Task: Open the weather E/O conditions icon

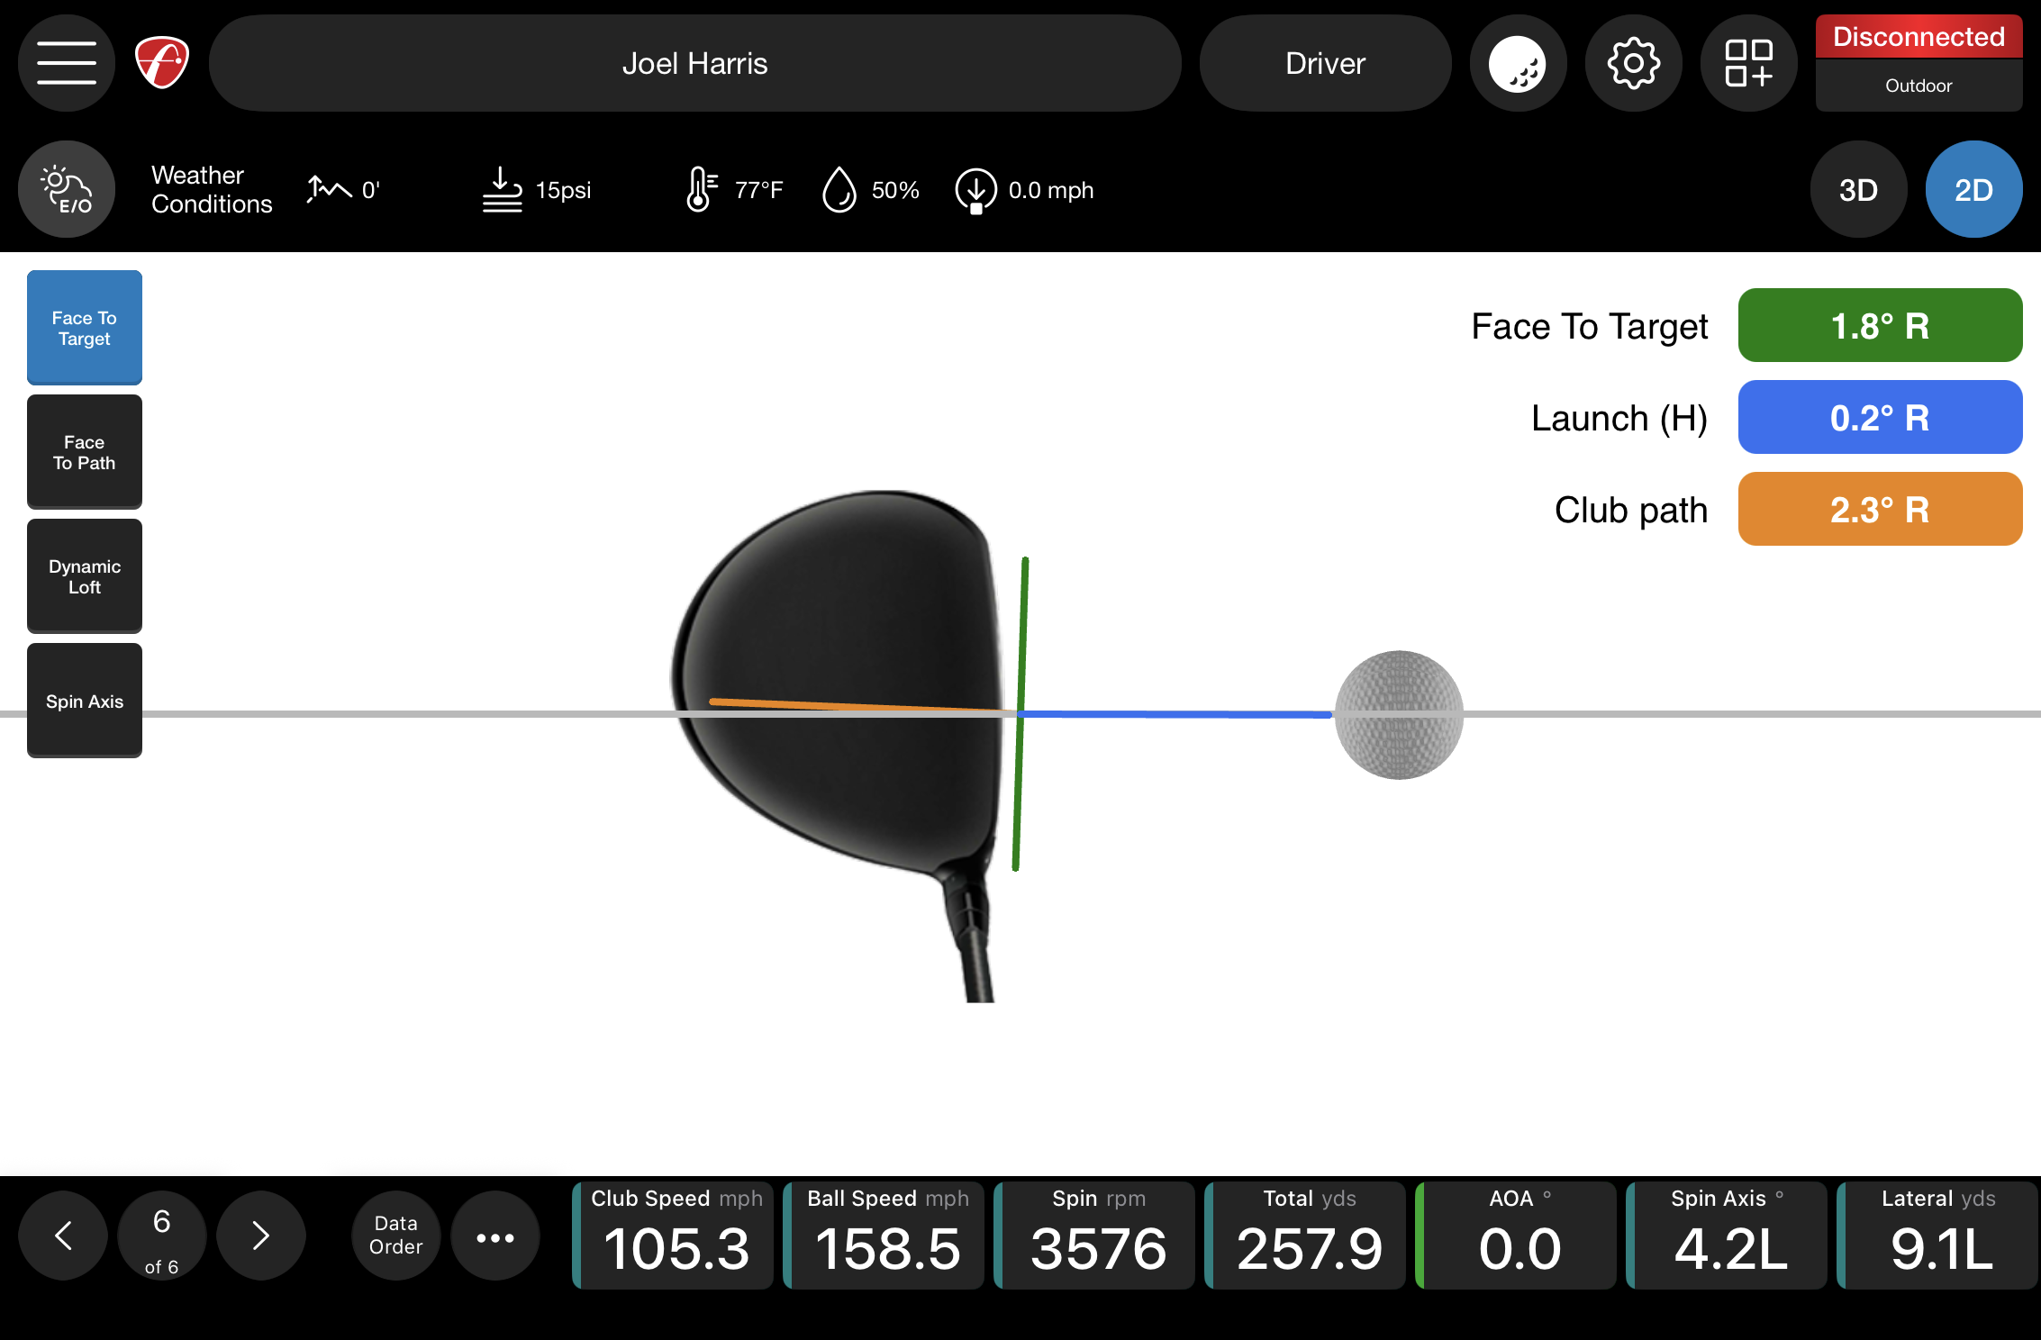Action: 67,189
